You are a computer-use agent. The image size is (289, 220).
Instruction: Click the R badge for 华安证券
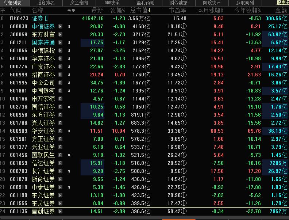click(60, 131)
